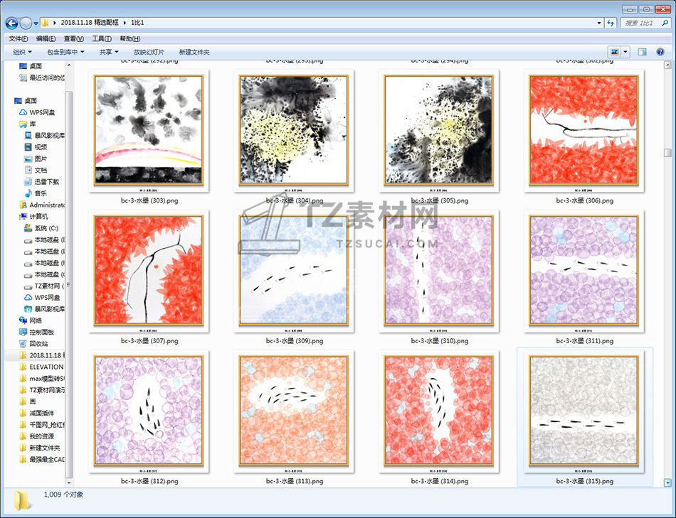Click 放映幻灯片 slideshow button

[149, 52]
